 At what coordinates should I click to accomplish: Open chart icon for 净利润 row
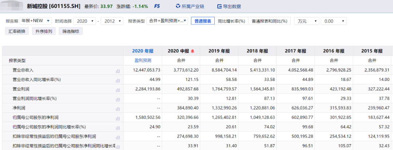(x=118, y=109)
